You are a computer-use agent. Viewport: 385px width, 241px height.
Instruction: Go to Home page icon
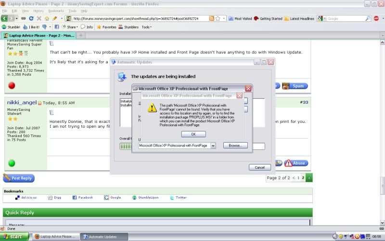47,18
